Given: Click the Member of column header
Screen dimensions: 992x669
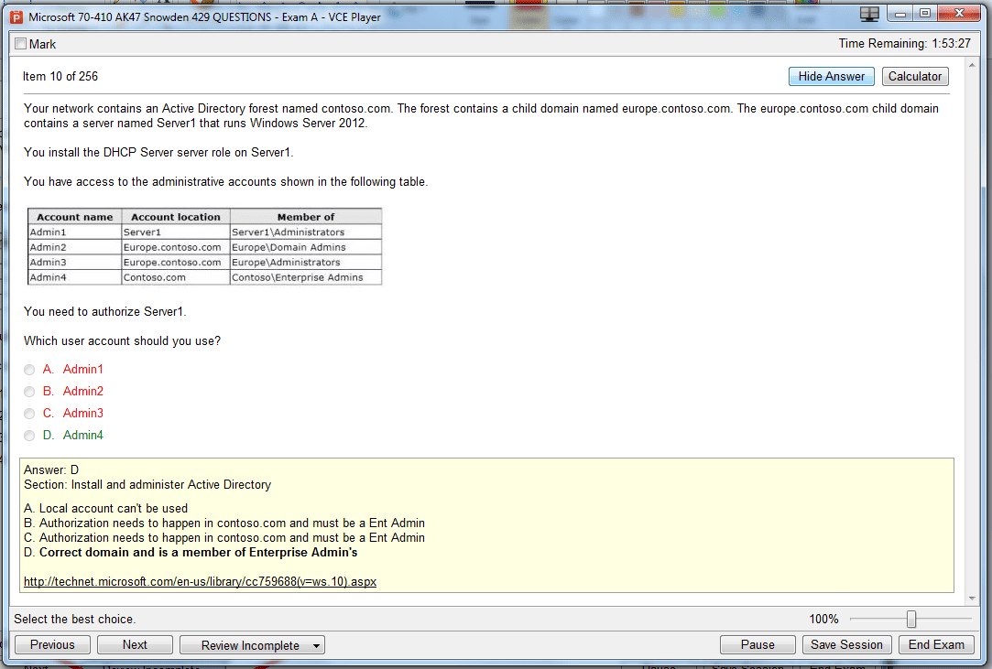Looking at the screenshot, I should (x=306, y=217).
